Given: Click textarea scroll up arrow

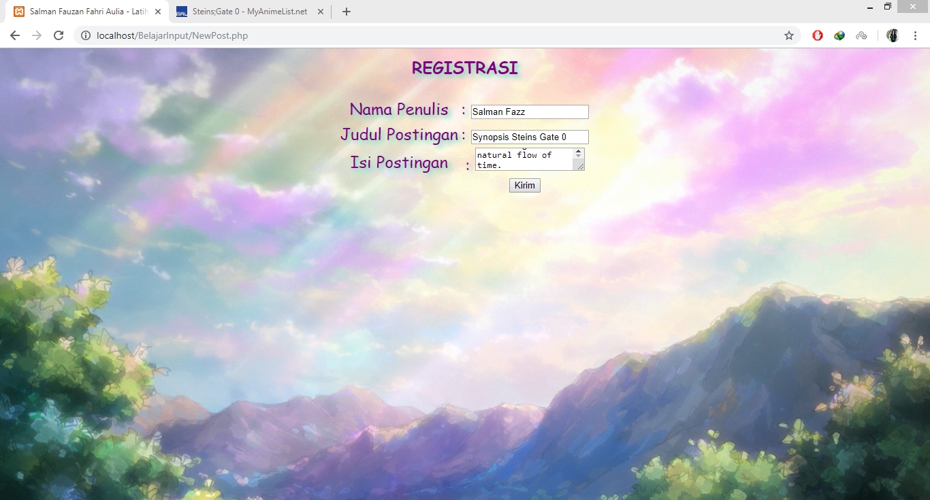Looking at the screenshot, I should click(579, 152).
